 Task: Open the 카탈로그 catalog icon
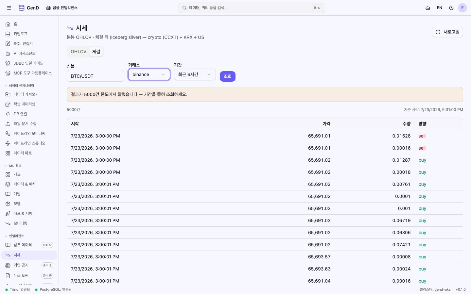click(x=8, y=34)
